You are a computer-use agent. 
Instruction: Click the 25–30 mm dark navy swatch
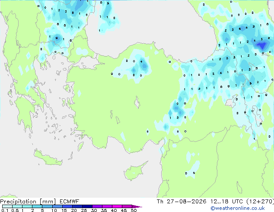(87, 206)
